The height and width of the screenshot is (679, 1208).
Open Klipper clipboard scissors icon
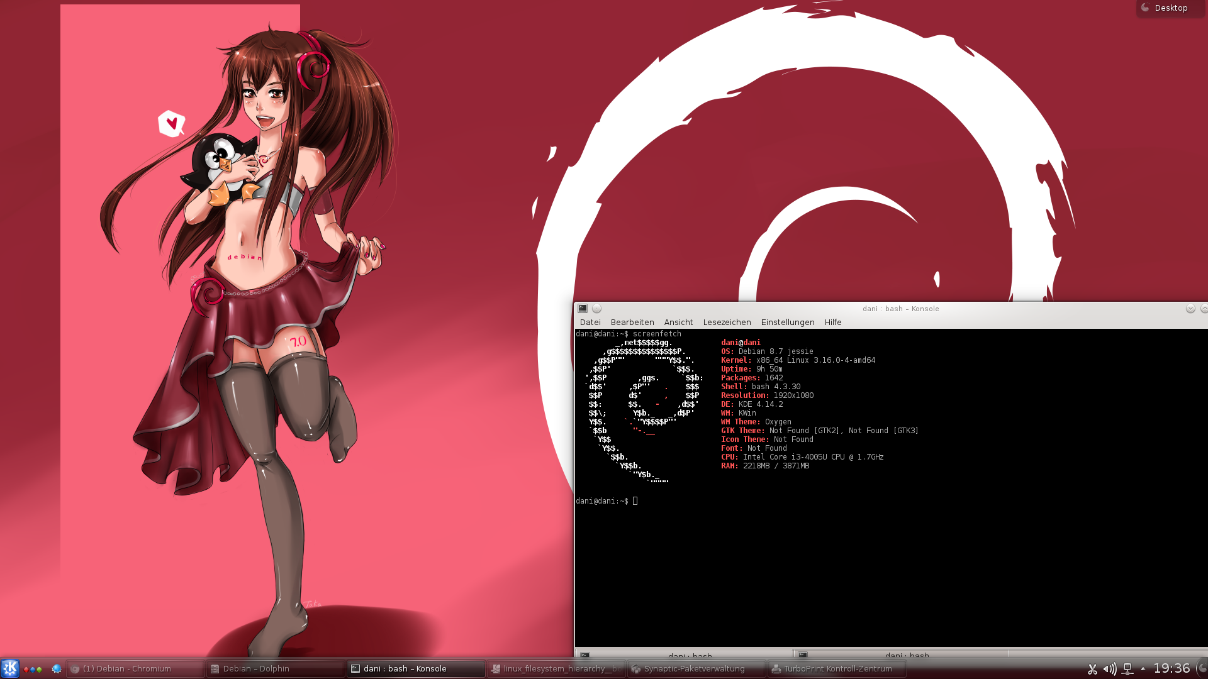[x=1092, y=669]
